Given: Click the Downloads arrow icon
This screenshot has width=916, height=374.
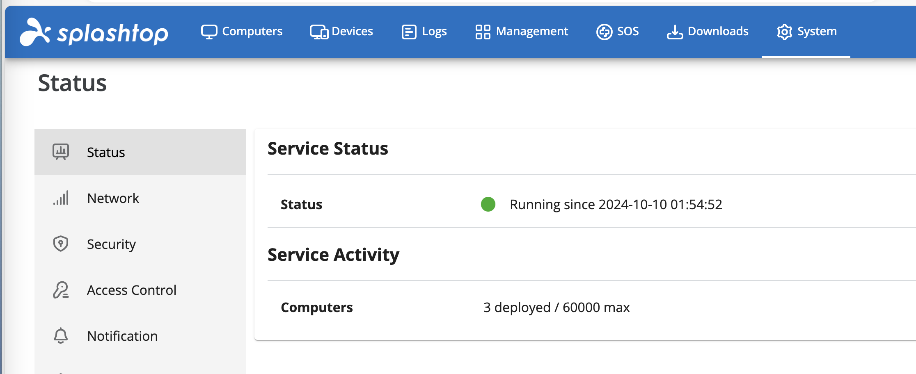Looking at the screenshot, I should click(x=675, y=32).
